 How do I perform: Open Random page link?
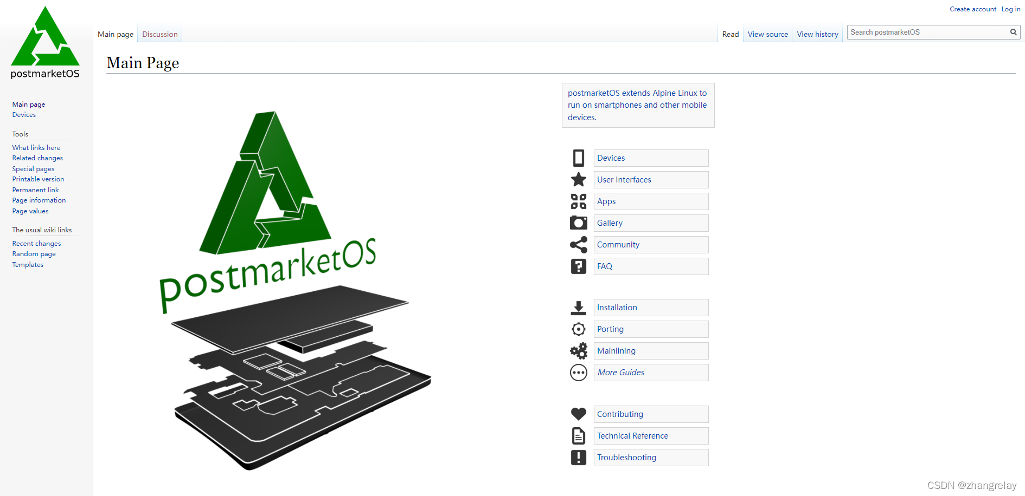[x=34, y=254]
